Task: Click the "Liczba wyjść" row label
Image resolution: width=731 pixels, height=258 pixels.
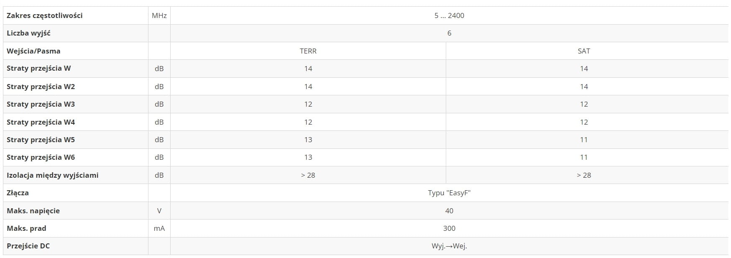Action: tap(28, 33)
